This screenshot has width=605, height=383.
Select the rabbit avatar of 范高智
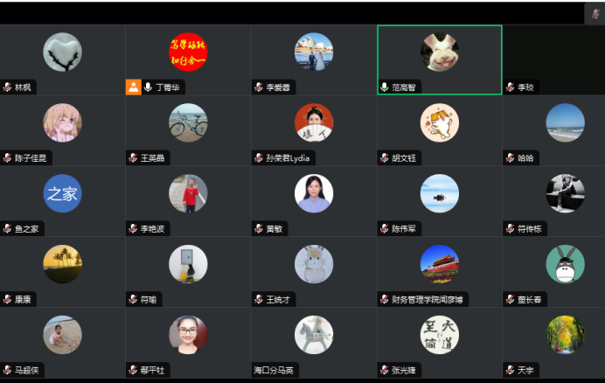point(440,52)
